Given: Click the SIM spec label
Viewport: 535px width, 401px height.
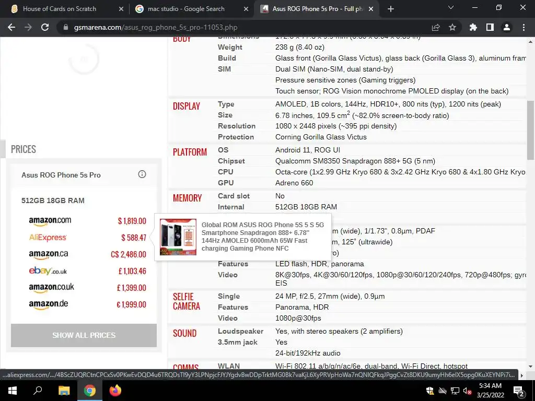Looking at the screenshot, I should (x=224, y=69).
